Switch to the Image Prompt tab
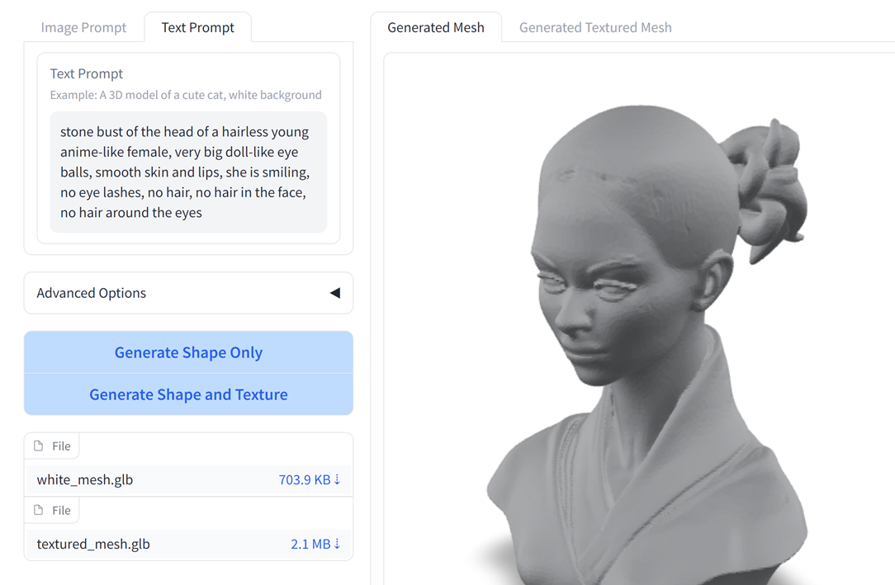Viewport: 895px width, 585px height. pos(83,27)
